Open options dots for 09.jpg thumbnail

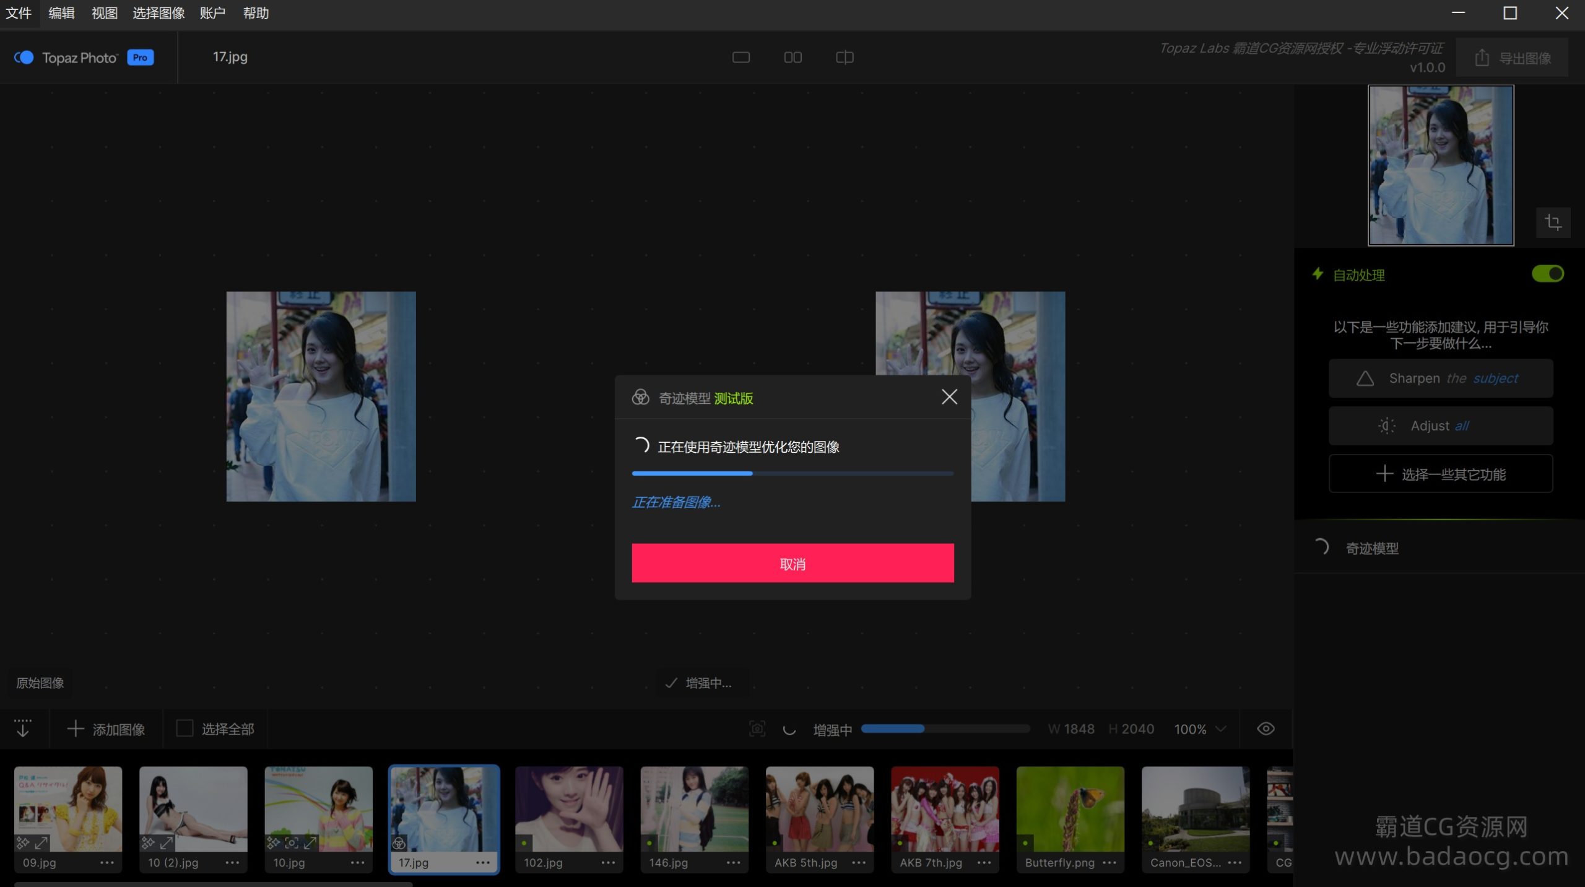[x=107, y=862]
